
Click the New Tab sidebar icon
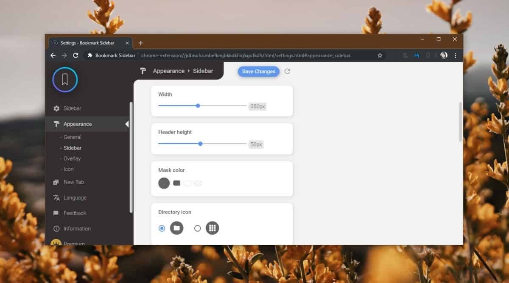pos(56,182)
